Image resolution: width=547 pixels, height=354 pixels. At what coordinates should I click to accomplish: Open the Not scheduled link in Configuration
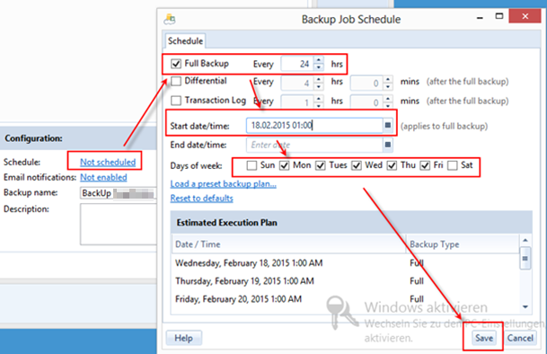pyautogui.click(x=108, y=162)
